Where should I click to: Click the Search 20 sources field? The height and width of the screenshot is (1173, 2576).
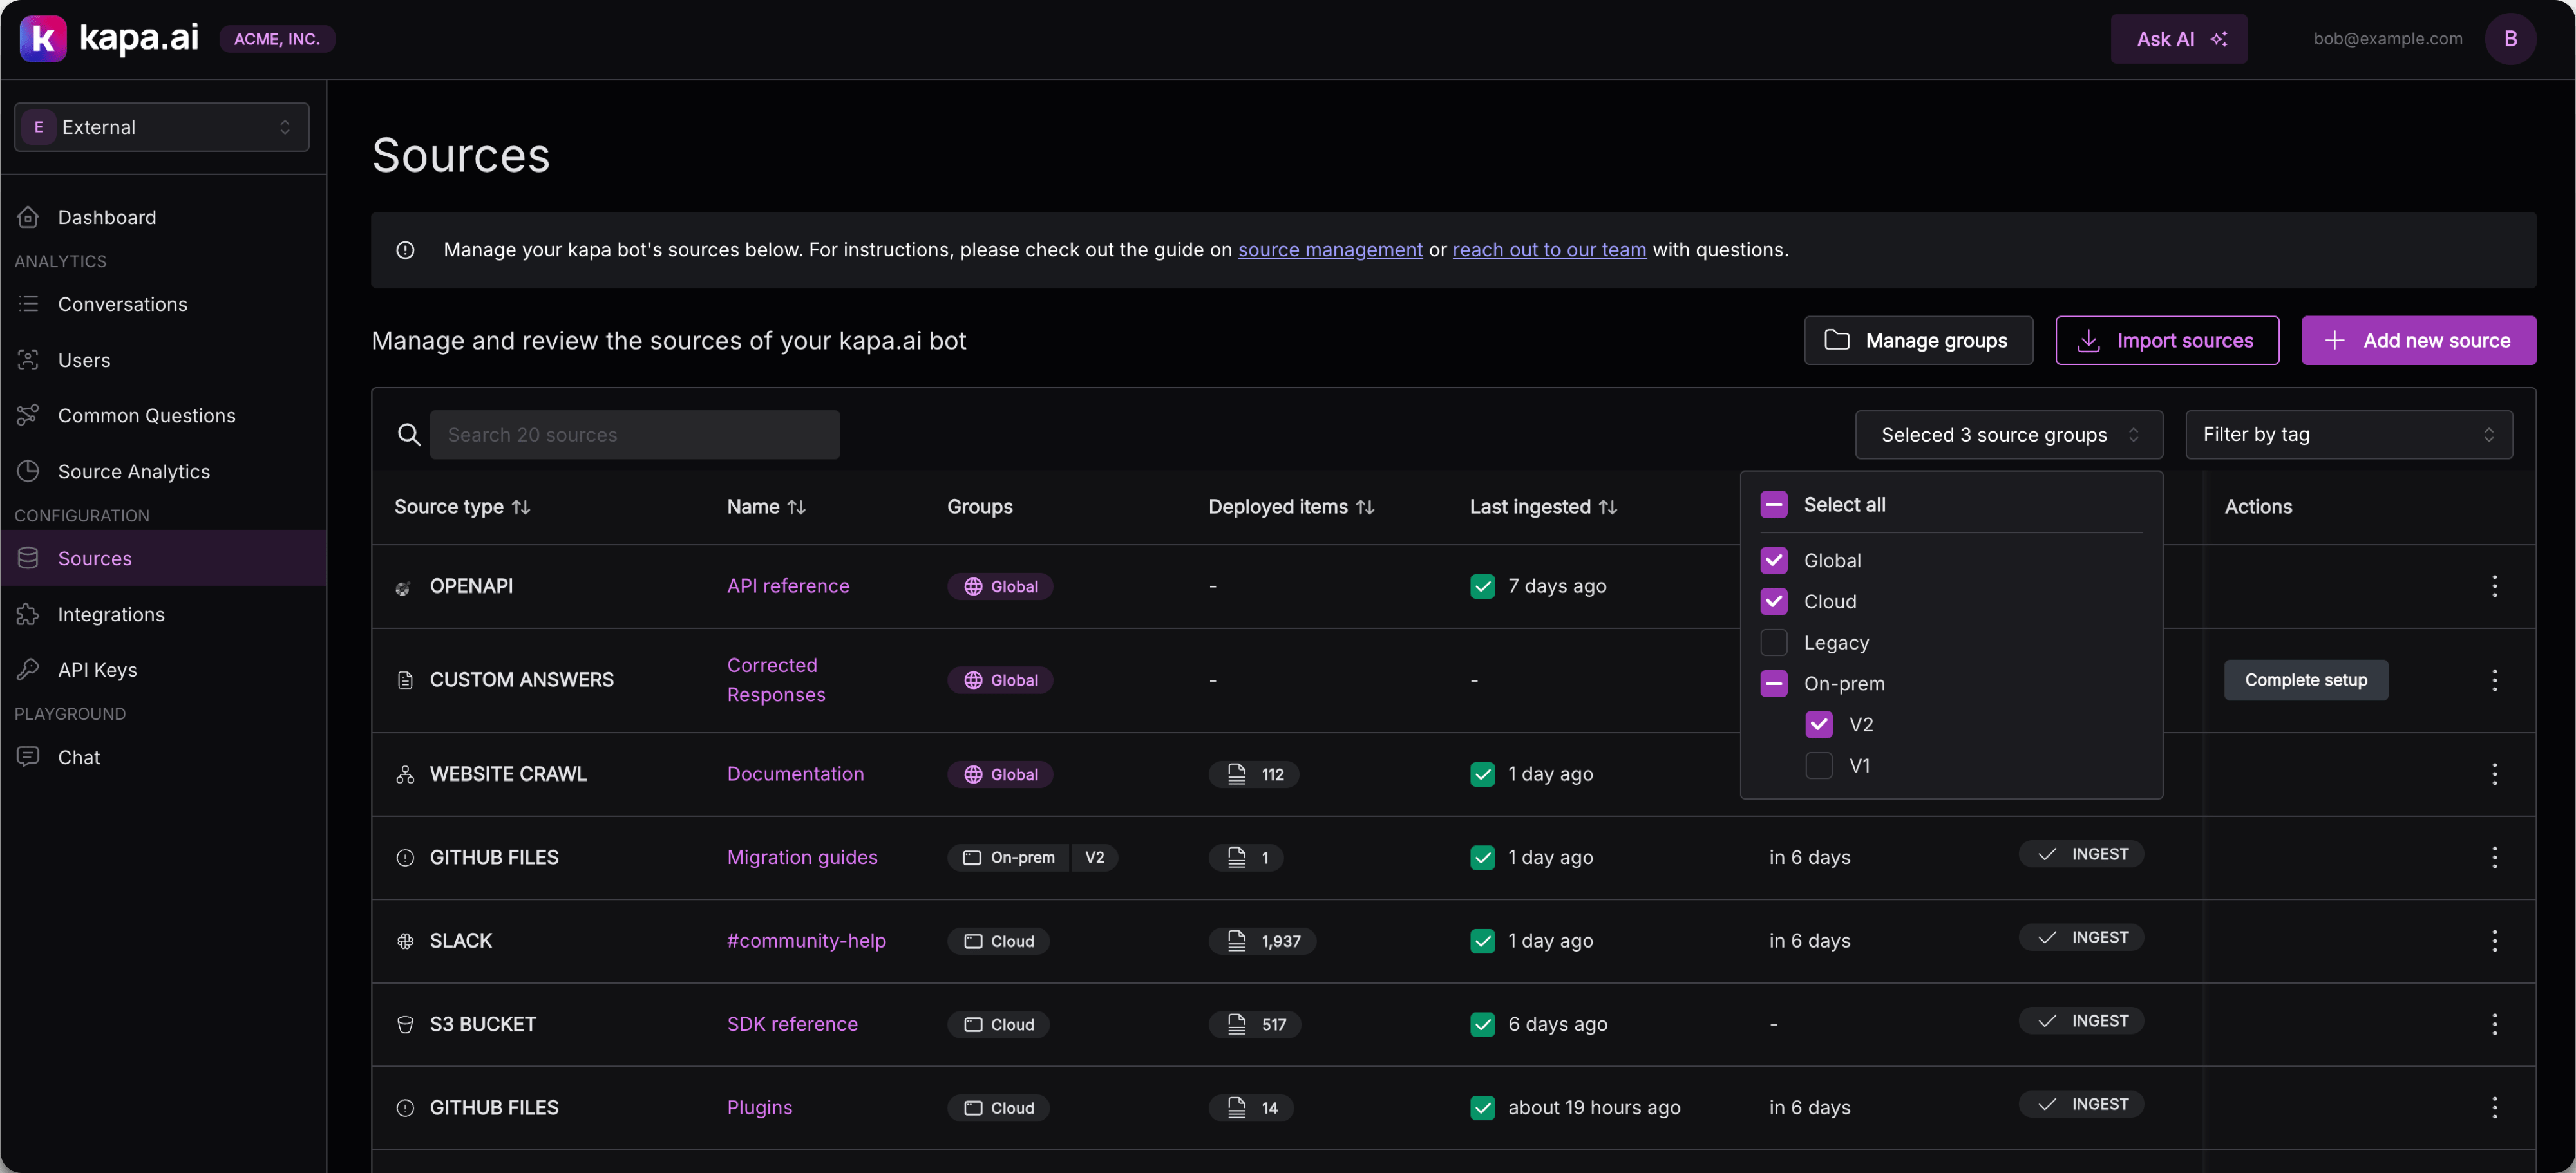(634, 434)
